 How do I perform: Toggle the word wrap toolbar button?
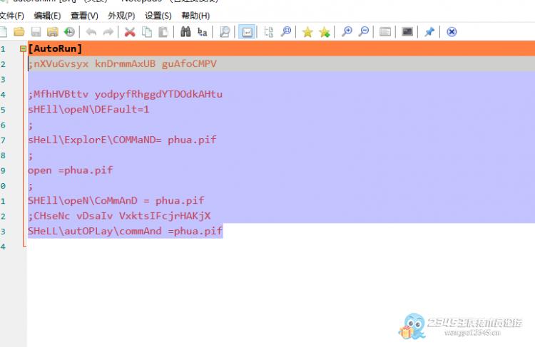[247, 32]
